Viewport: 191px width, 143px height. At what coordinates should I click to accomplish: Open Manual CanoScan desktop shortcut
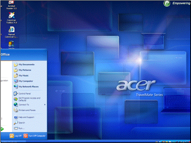(x=11, y=32)
